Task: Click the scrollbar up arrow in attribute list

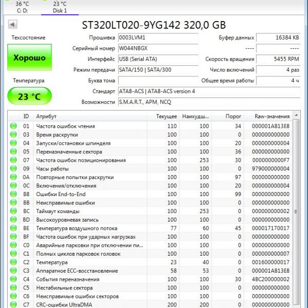Action: coord(296,115)
